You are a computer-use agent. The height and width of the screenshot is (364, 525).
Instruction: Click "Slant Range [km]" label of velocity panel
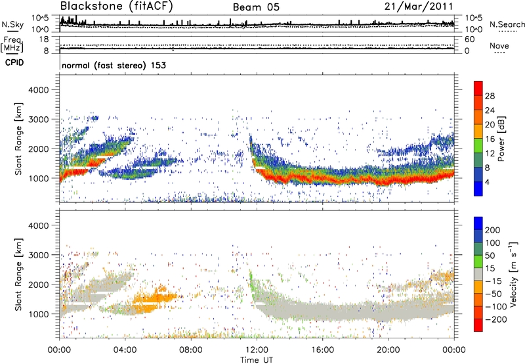point(18,274)
